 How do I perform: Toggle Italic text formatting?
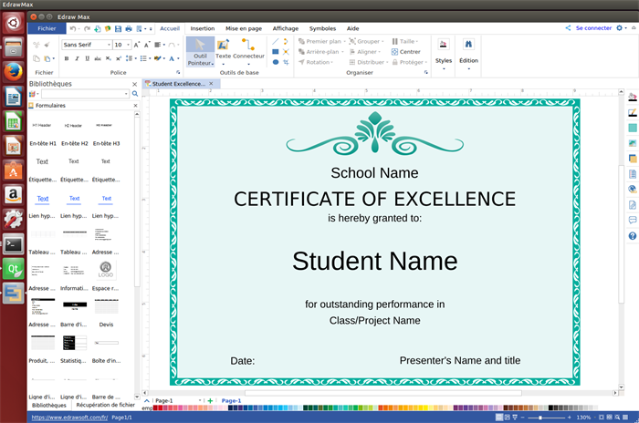(78, 58)
